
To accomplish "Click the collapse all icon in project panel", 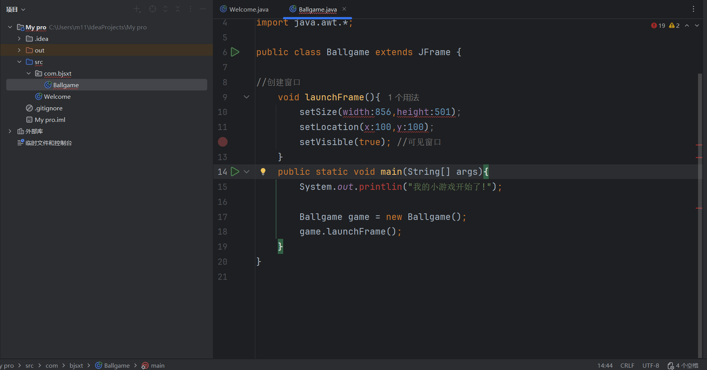I will (x=178, y=9).
